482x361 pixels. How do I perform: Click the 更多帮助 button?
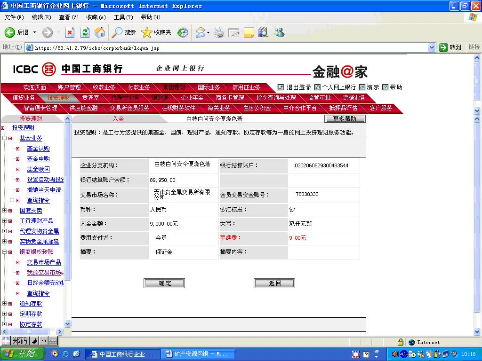(345, 119)
